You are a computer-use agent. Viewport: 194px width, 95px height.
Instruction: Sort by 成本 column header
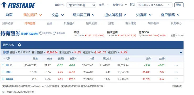tap(127, 58)
